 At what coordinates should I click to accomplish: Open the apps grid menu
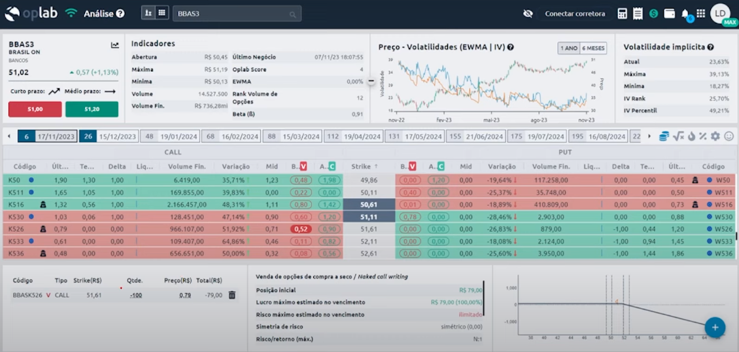tap(700, 14)
